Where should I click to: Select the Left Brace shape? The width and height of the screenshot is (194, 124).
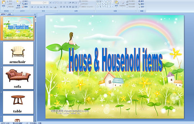(108, 6)
